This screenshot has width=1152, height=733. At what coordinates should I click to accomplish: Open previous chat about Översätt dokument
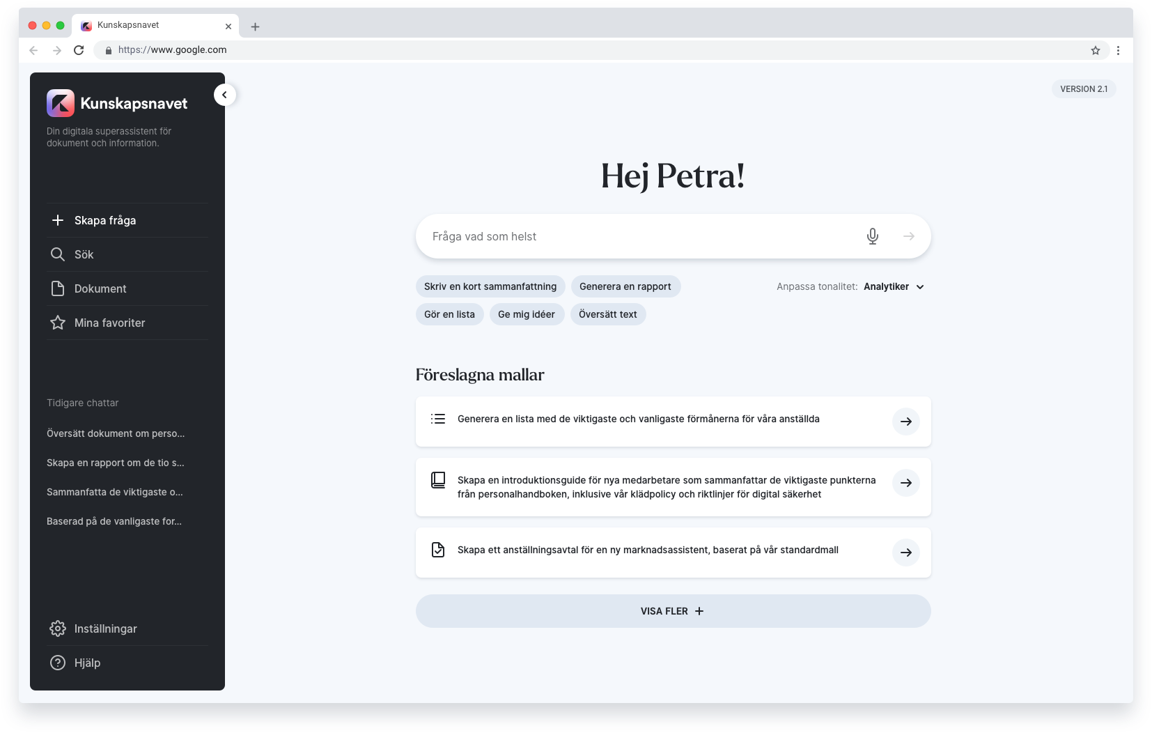pos(116,433)
